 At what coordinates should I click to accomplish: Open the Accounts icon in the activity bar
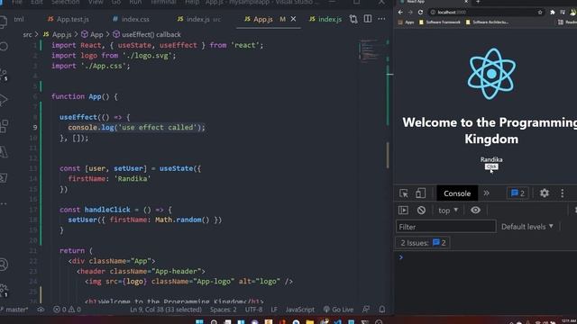(x=4, y=265)
